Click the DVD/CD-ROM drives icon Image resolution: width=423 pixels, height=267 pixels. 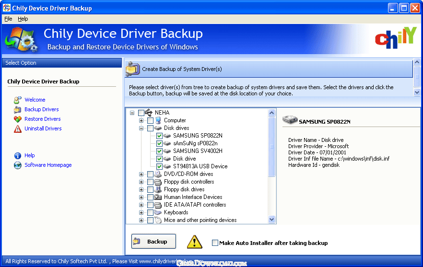click(158, 174)
